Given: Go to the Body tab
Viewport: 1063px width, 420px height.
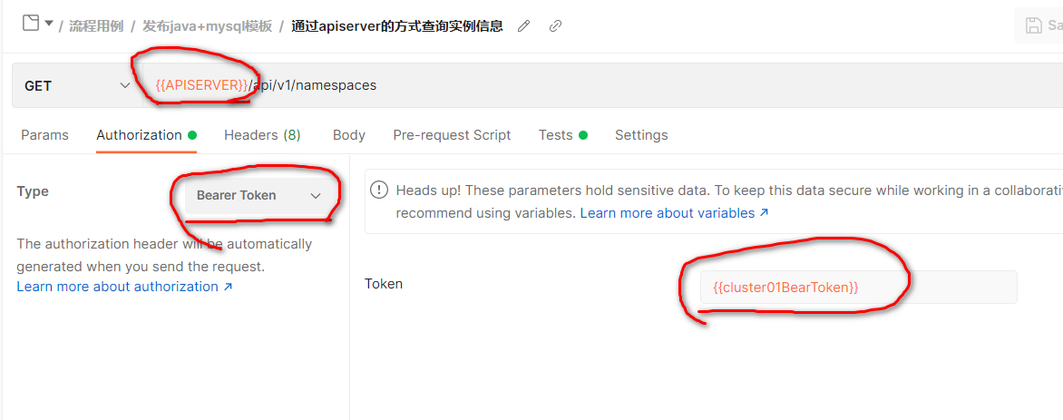Looking at the screenshot, I should [348, 135].
